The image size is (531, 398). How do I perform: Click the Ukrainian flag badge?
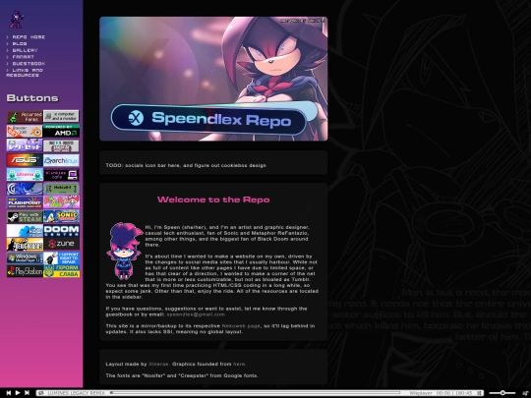click(61, 271)
